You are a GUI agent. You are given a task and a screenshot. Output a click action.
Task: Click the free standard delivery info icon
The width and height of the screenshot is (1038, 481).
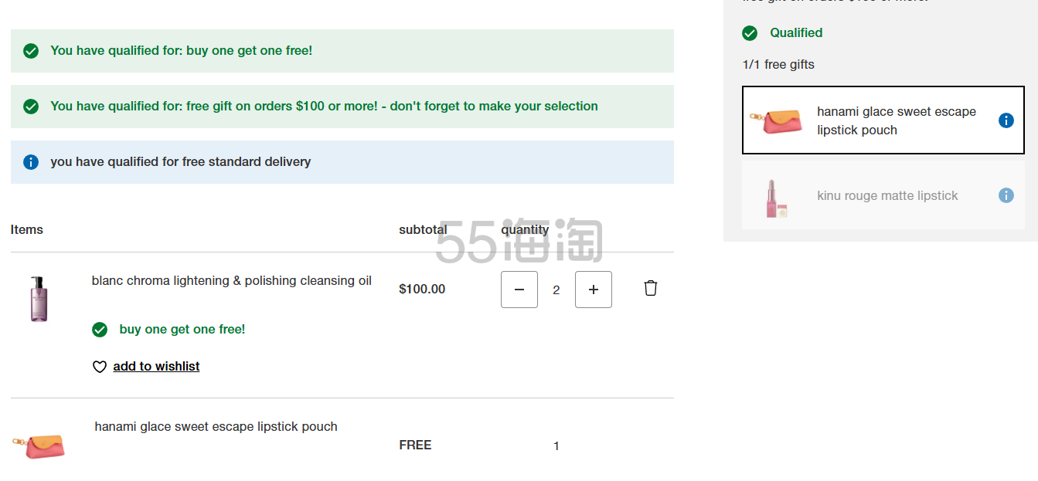click(x=31, y=162)
